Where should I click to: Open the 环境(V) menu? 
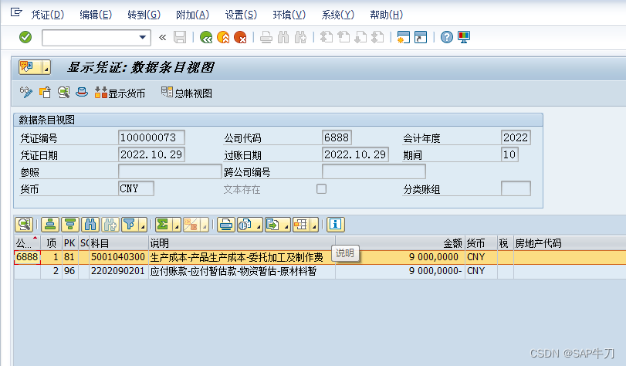point(289,15)
